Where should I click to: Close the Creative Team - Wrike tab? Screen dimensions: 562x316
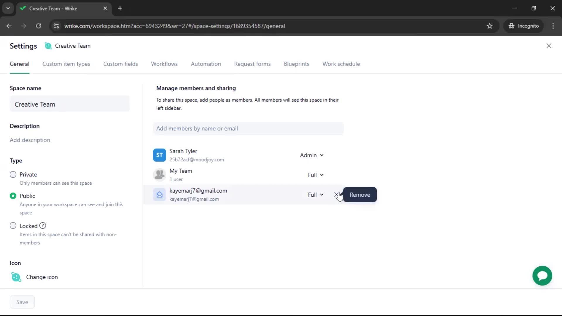105,8
